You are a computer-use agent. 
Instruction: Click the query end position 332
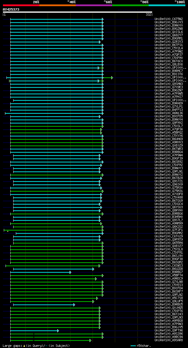click(x=149, y=14)
